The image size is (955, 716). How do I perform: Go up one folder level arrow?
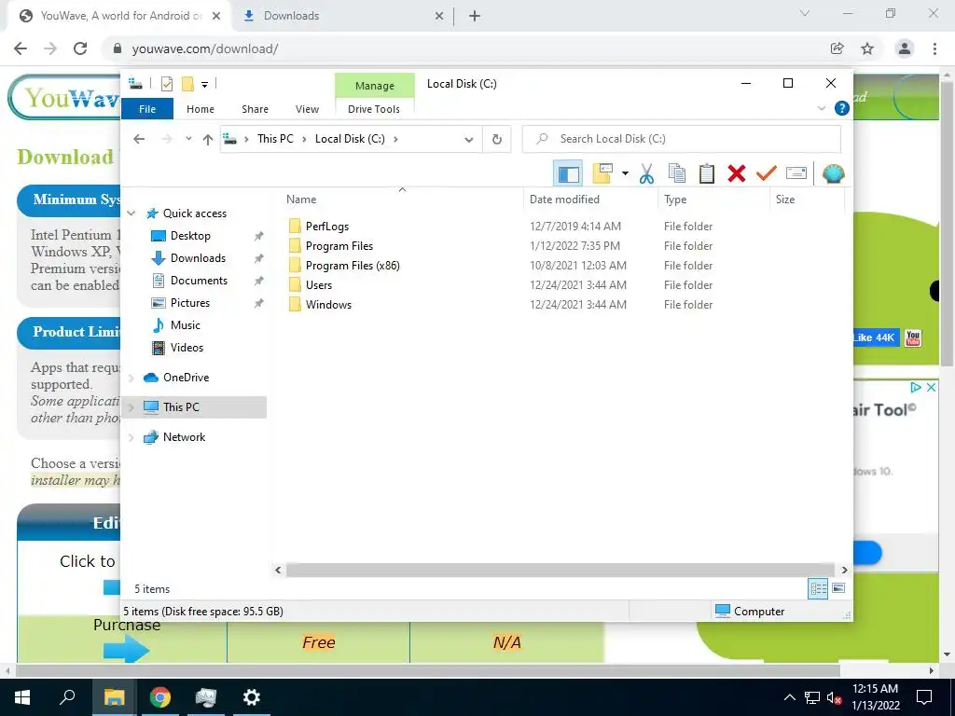tap(208, 140)
